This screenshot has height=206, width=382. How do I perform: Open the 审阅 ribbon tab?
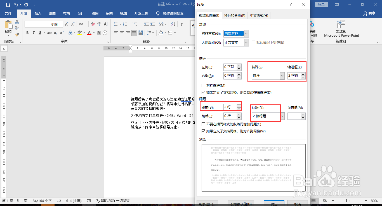coord(109,13)
